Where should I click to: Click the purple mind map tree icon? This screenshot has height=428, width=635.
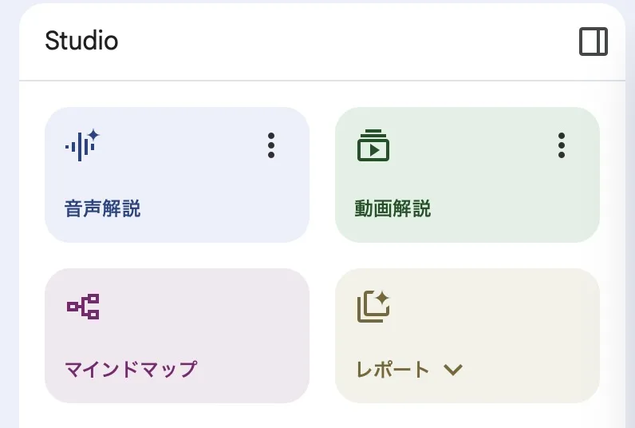click(x=83, y=307)
